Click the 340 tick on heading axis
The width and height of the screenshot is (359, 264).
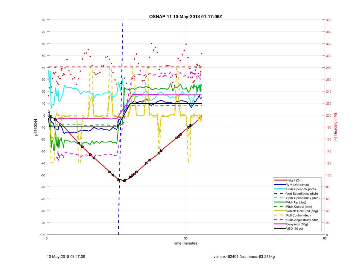329,32
